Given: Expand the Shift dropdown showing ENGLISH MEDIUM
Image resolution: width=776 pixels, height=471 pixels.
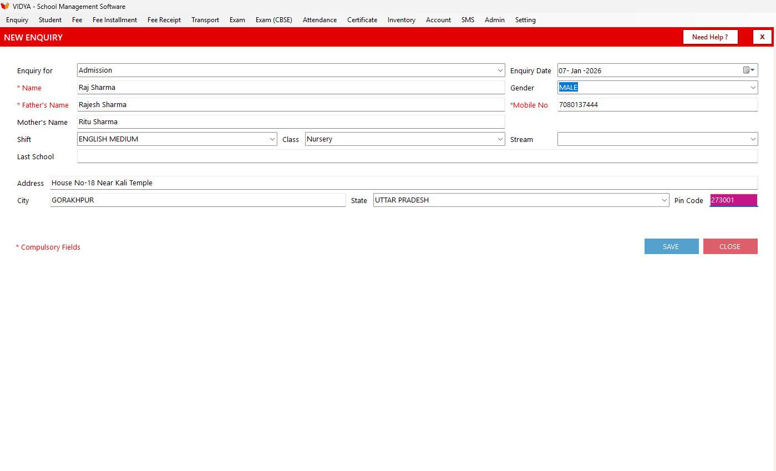Looking at the screenshot, I should 272,139.
